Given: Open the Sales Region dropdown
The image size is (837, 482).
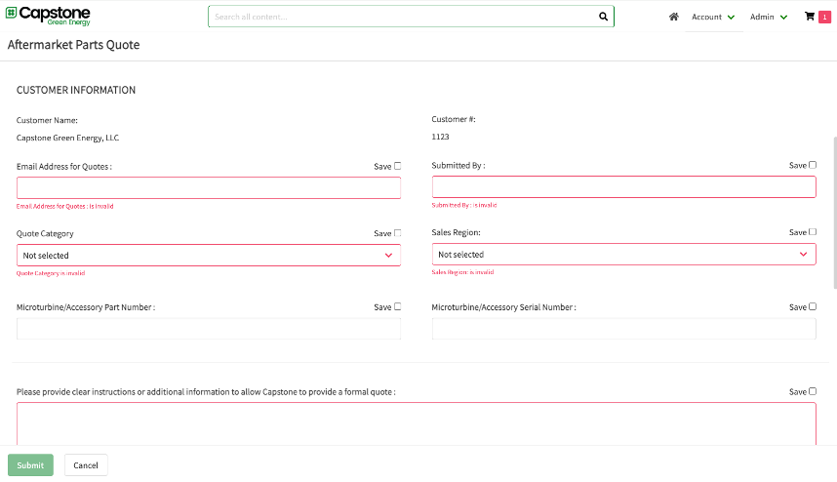Looking at the screenshot, I should [624, 254].
